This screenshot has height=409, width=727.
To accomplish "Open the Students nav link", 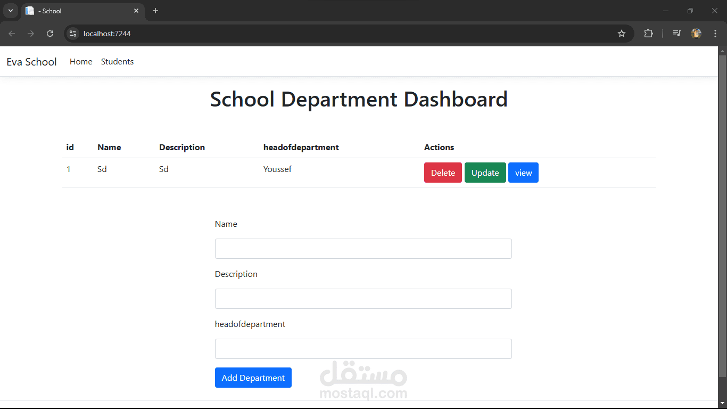I will tap(117, 62).
